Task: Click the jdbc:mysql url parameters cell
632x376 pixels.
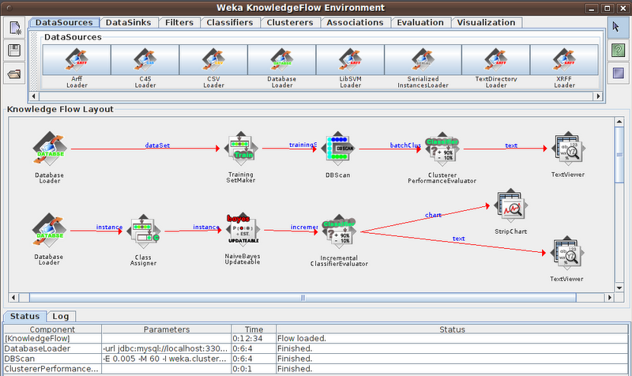Action: tap(167, 348)
